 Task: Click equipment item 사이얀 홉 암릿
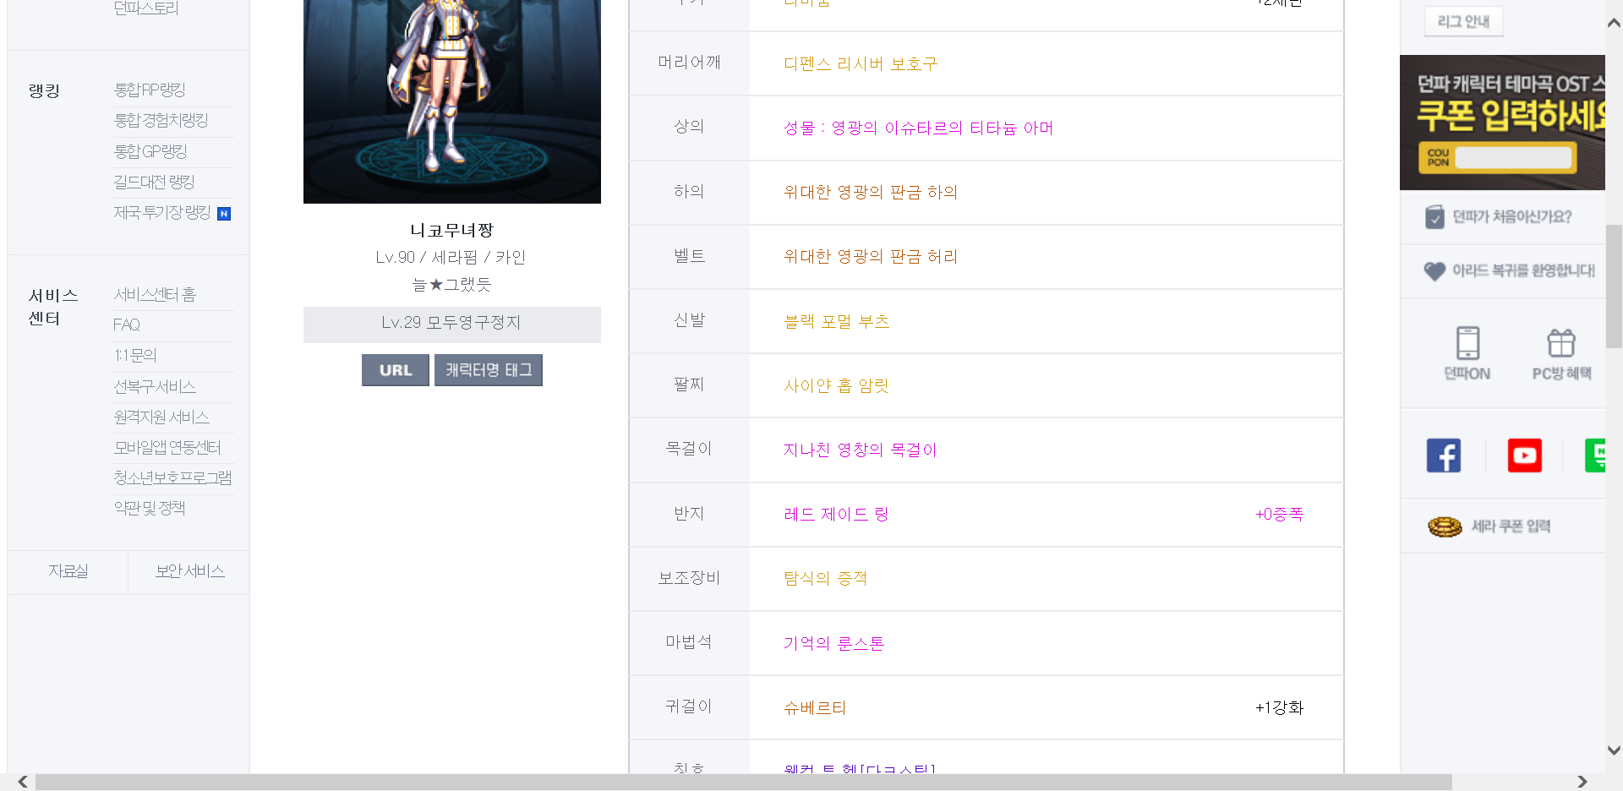tap(836, 385)
